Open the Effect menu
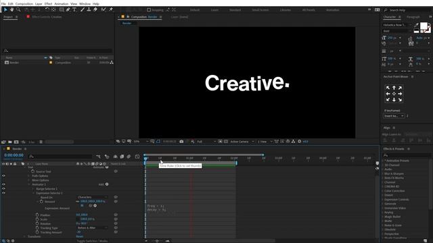 coord(48,4)
